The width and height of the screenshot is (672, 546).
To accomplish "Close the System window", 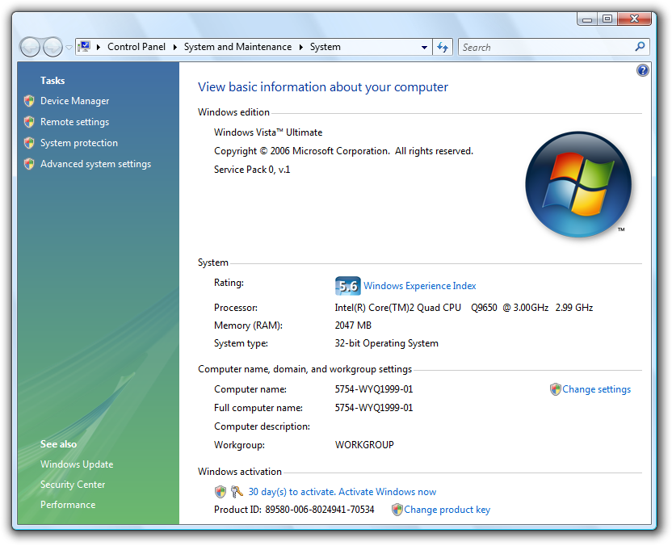I will [x=635, y=19].
